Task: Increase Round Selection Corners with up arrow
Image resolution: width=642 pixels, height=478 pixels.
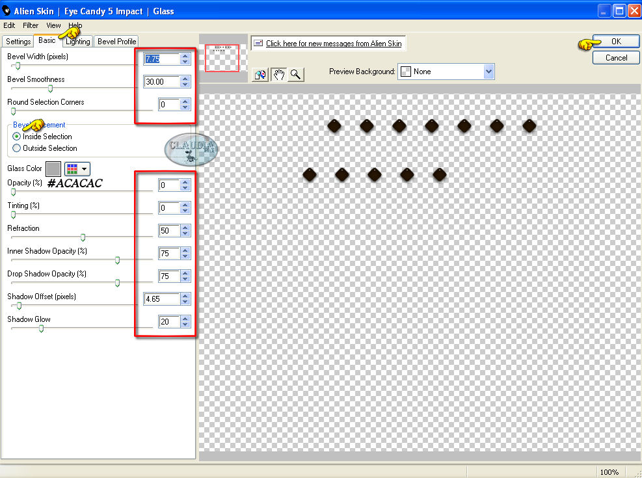Action: [x=185, y=101]
